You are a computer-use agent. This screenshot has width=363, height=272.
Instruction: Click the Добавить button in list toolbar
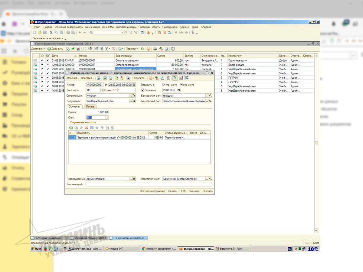[55, 49]
